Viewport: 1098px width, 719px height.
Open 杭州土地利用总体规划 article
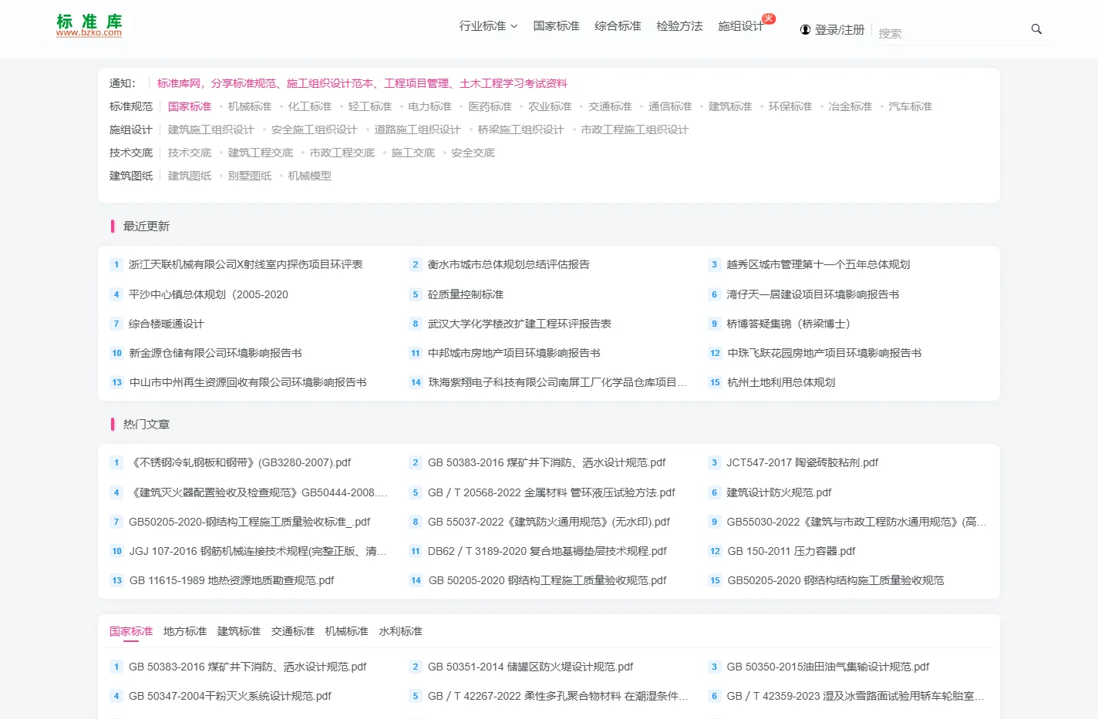click(x=781, y=382)
